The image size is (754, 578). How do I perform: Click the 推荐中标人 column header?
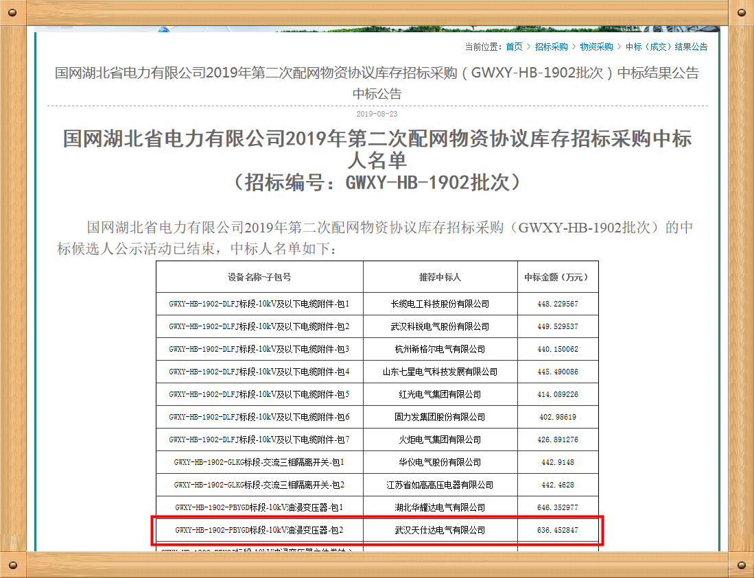point(440,277)
